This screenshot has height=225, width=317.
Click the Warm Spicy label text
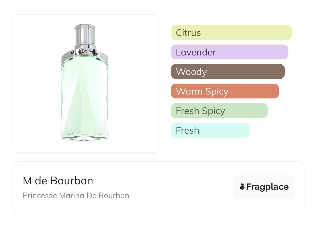[x=202, y=91]
